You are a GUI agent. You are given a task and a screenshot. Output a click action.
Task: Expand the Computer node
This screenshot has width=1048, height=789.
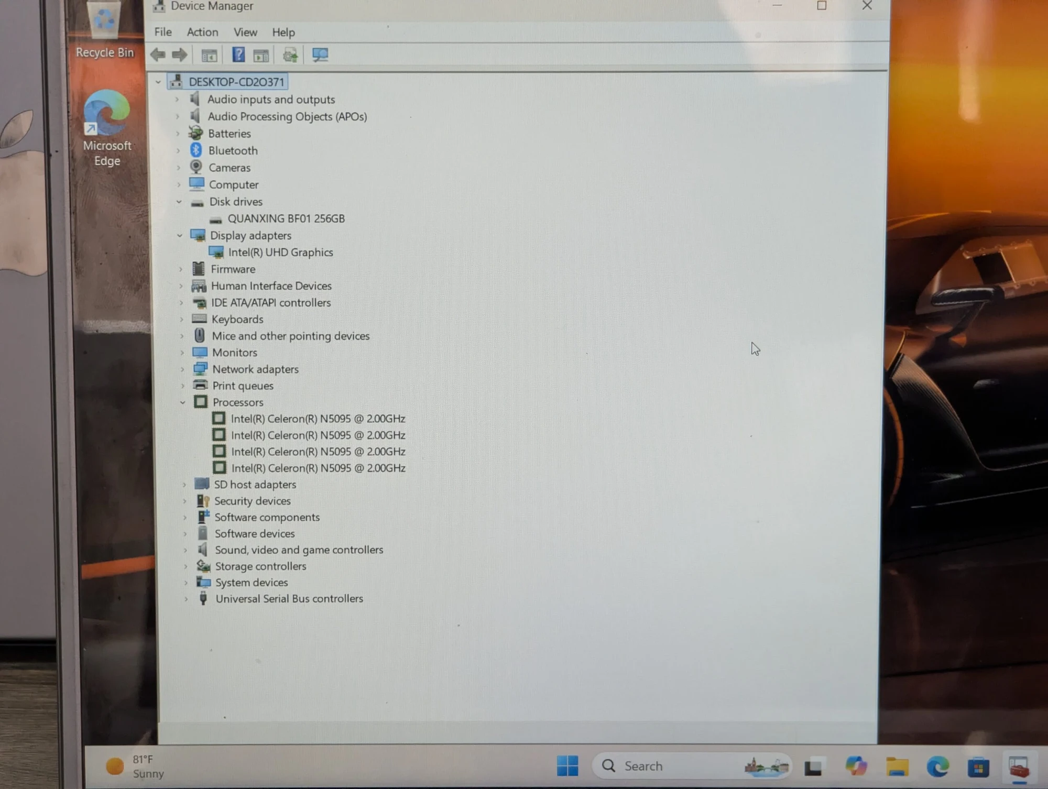point(178,184)
